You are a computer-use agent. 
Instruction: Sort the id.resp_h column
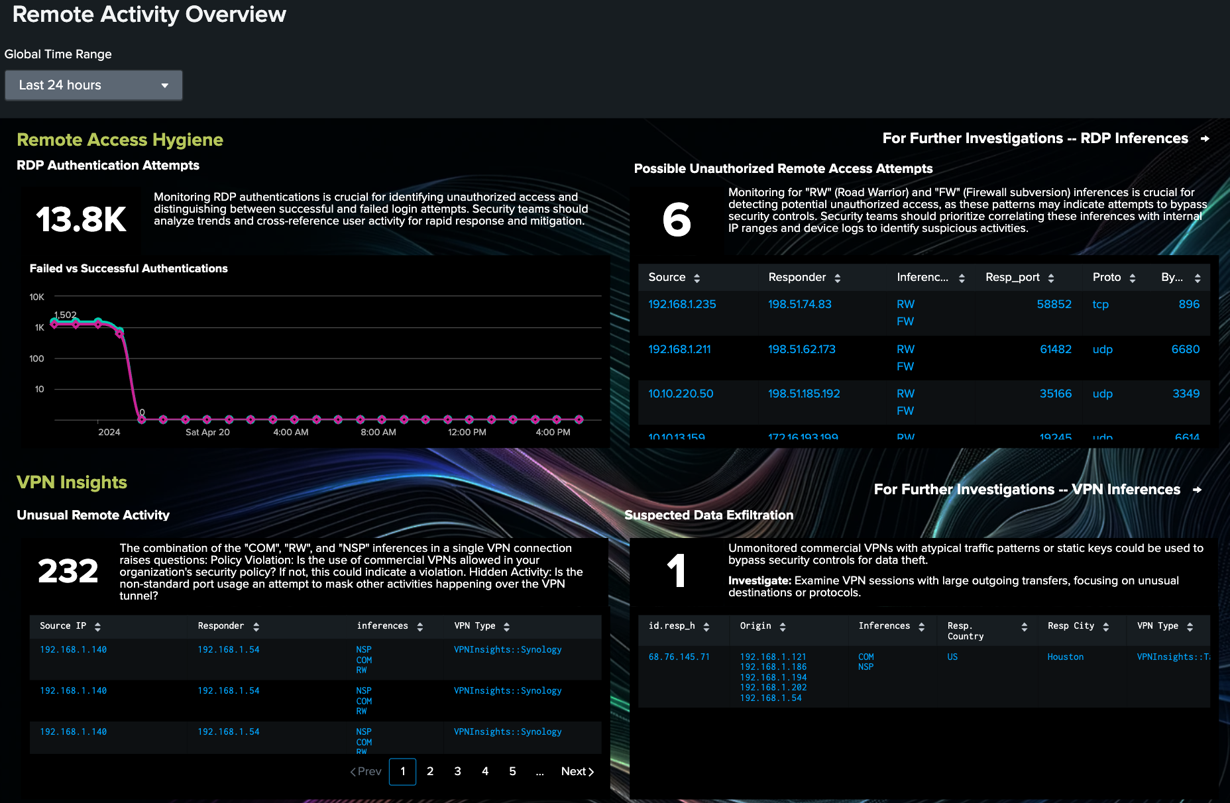[706, 625]
